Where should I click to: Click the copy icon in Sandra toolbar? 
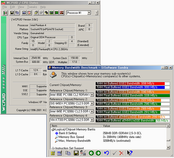point(68,153)
